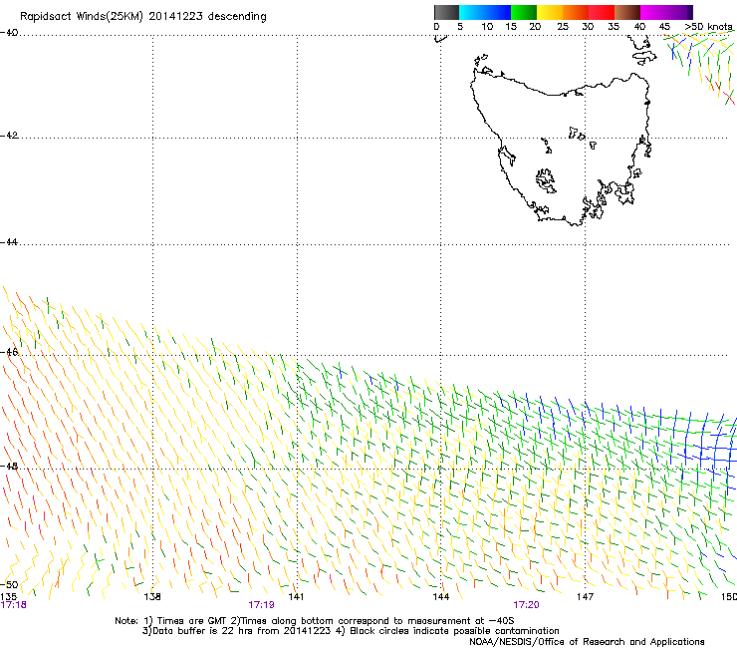Click the map title 'Rapidsact Winds(25KM) 20141223 descending'
Image resolution: width=737 pixels, height=648 pixels.
tap(143, 17)
